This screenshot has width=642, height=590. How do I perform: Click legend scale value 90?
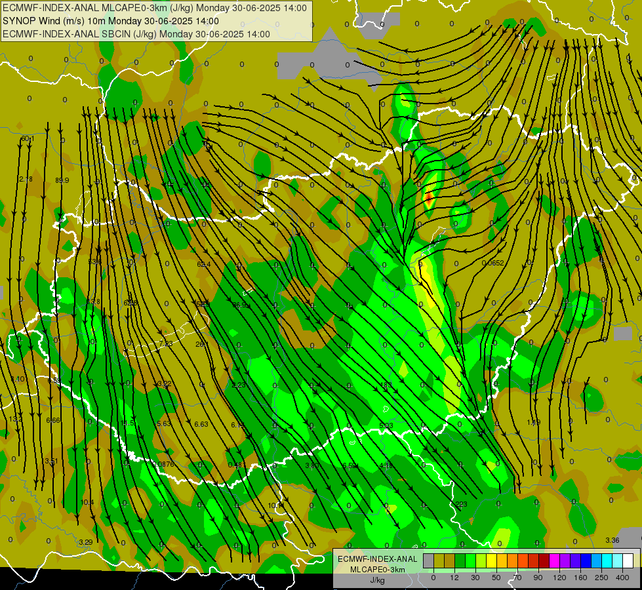click(538, 578)
